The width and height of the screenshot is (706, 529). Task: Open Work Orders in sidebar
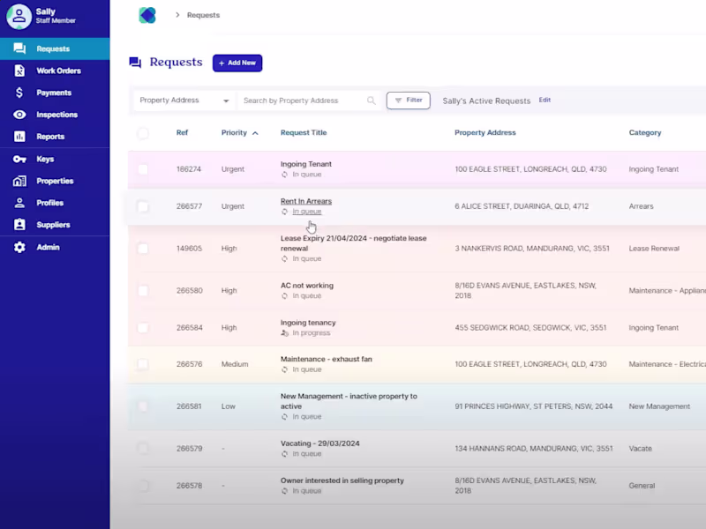pos(55,71)
